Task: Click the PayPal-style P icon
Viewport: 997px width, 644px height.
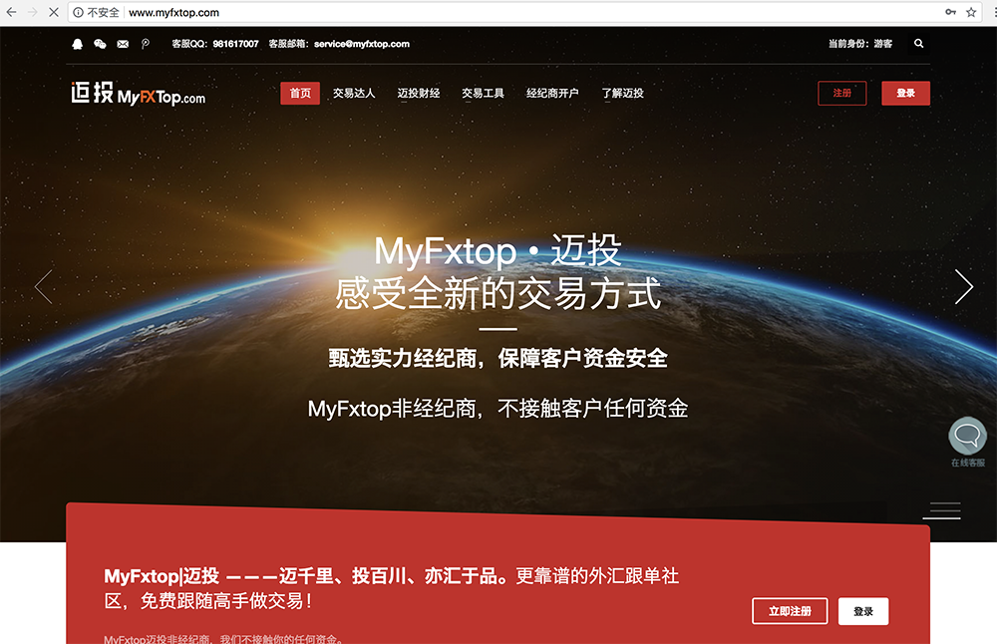Action: [145, 44]
